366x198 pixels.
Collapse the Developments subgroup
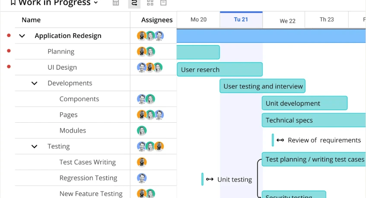click(x=35, y=83)
